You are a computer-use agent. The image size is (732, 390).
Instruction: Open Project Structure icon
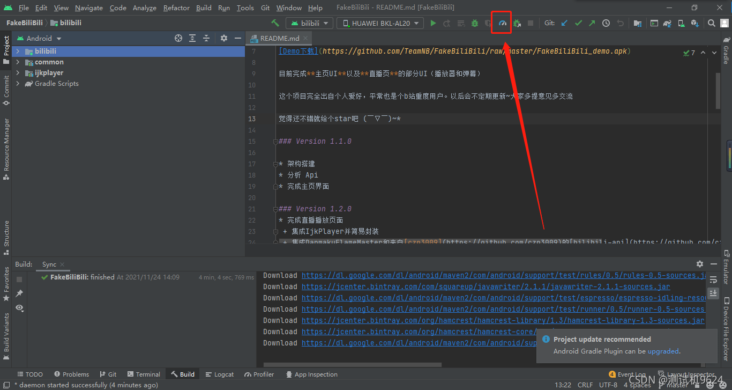point(637,23)
